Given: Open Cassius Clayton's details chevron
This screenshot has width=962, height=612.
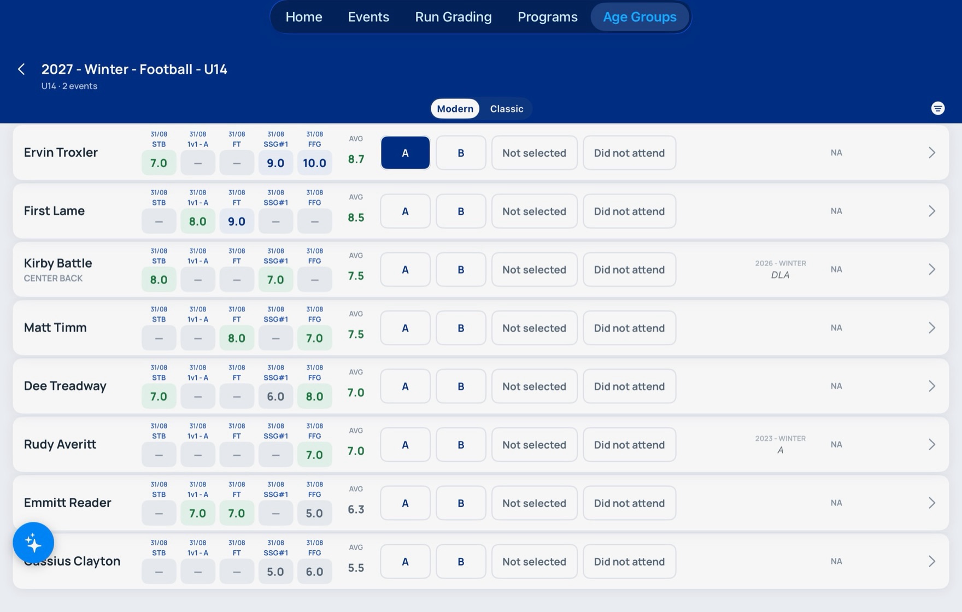Looking at the screenshot, I should (x=932, y=562).
